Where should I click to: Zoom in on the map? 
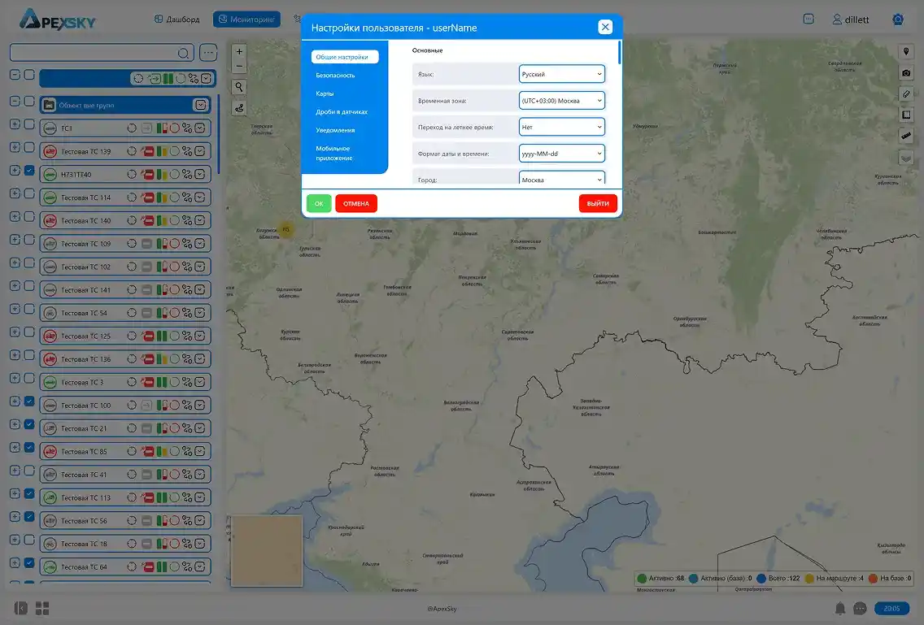click(x=239, y=52)
